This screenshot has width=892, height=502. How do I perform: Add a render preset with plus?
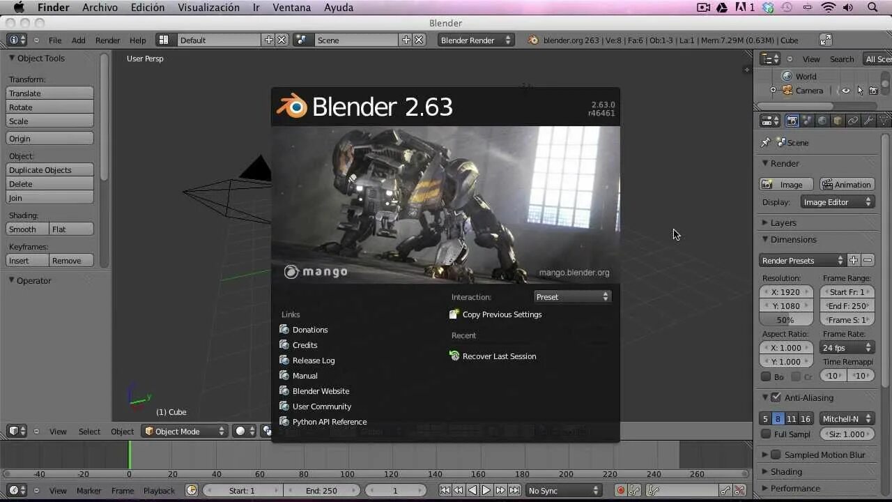[854, 260]
